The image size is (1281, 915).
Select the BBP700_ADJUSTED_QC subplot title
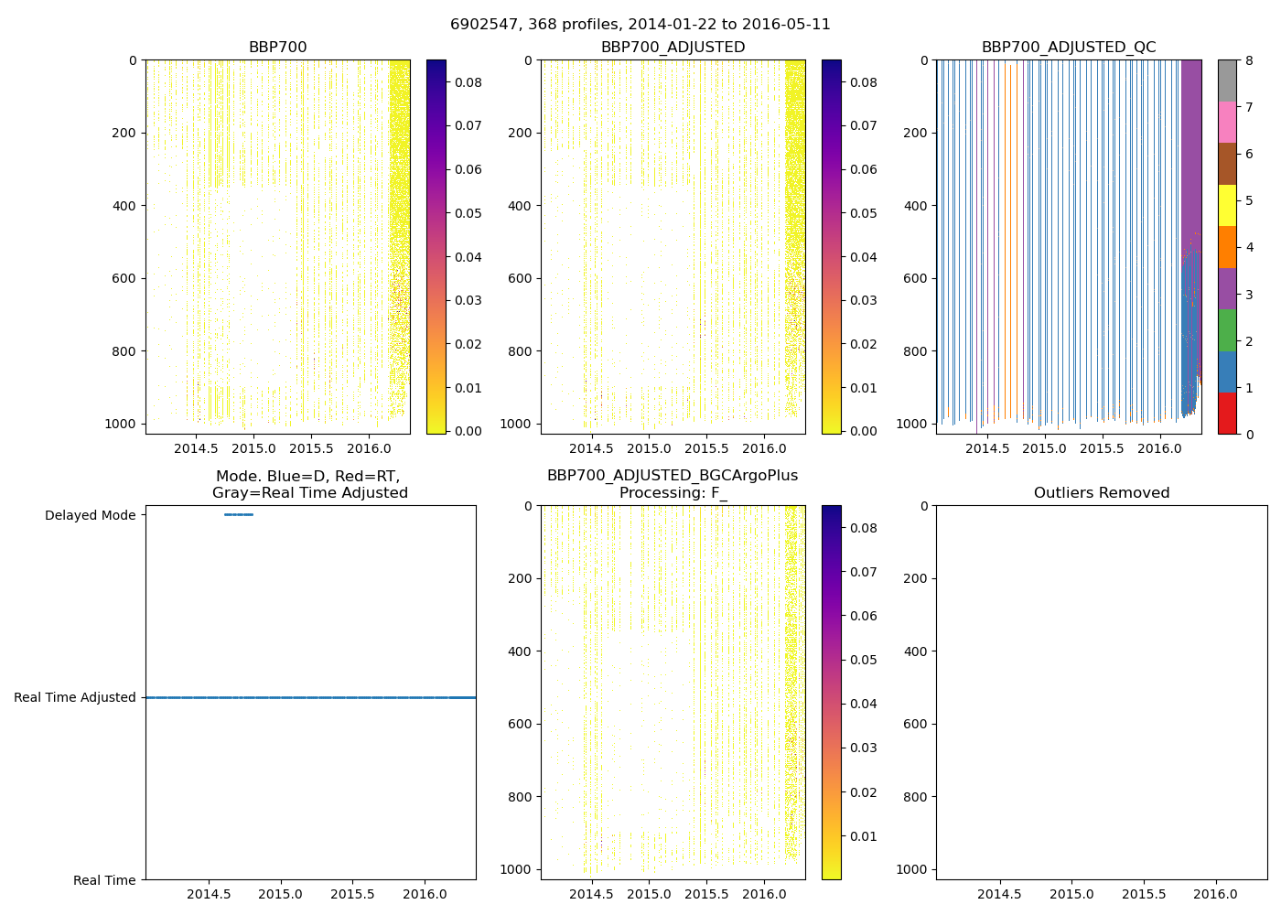(x=1069, y=48)
